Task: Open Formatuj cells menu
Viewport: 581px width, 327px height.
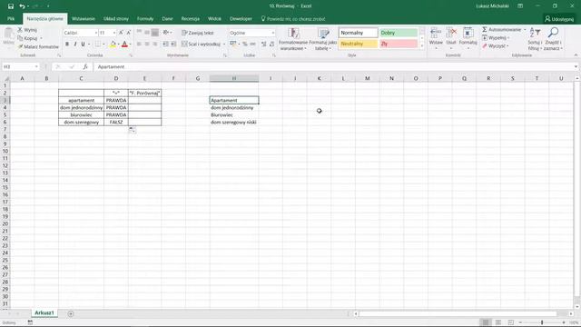Action: click(468, 38)
